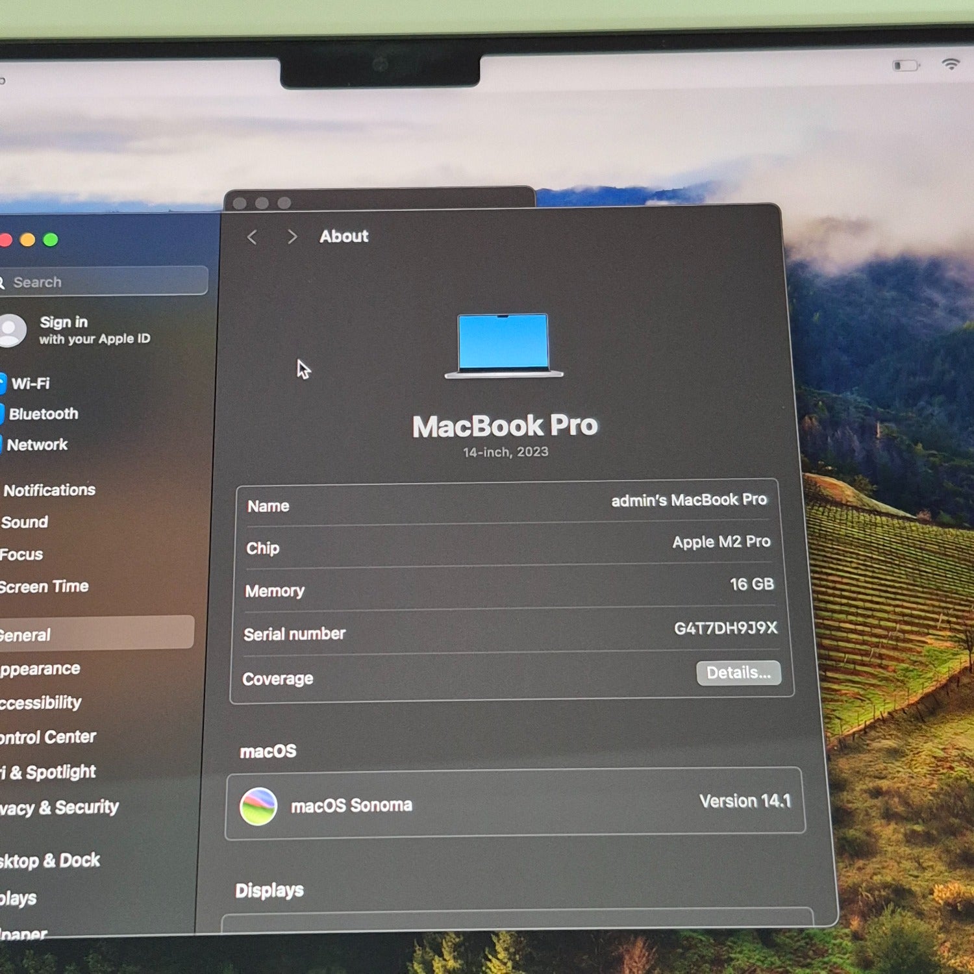Open Displays in the sidebar

click(x=18, y=899)
